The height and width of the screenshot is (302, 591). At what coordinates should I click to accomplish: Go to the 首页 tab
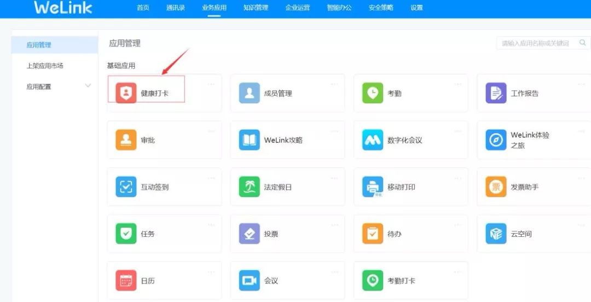tap(143, 8)
